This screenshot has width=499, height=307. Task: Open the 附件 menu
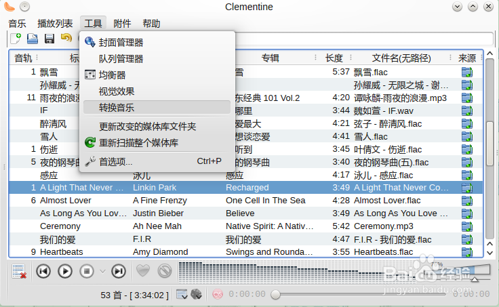[x=122, y=24]
